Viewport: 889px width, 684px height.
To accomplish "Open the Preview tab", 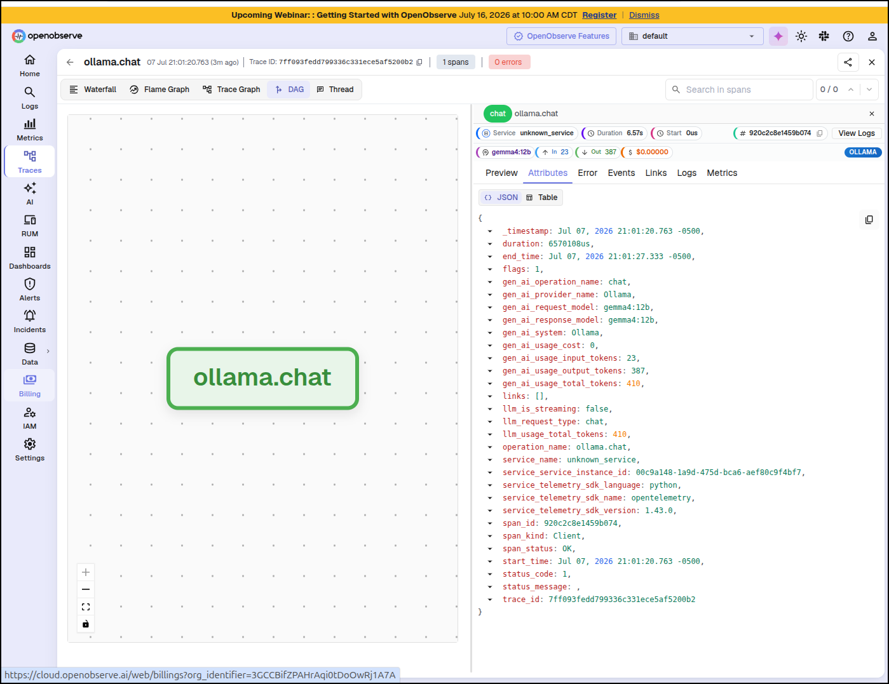I will [501, 173].
